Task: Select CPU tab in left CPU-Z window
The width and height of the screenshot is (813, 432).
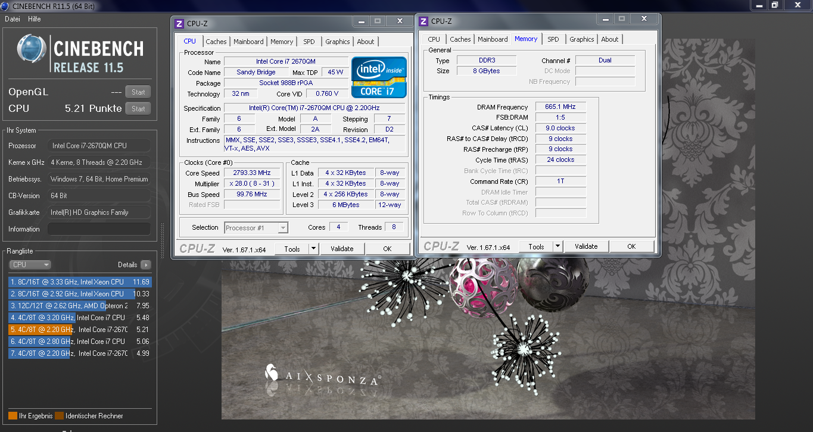Action: click(190, 41)
